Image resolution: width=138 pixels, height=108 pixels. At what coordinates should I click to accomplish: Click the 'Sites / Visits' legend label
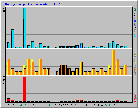coord(135,64)
